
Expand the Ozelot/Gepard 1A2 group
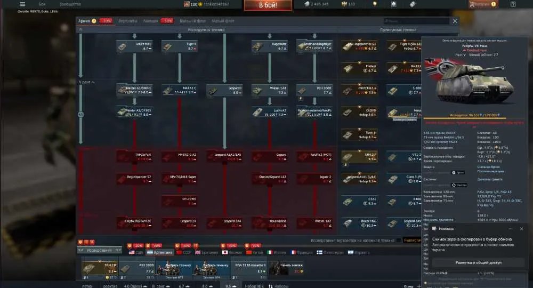270,179
